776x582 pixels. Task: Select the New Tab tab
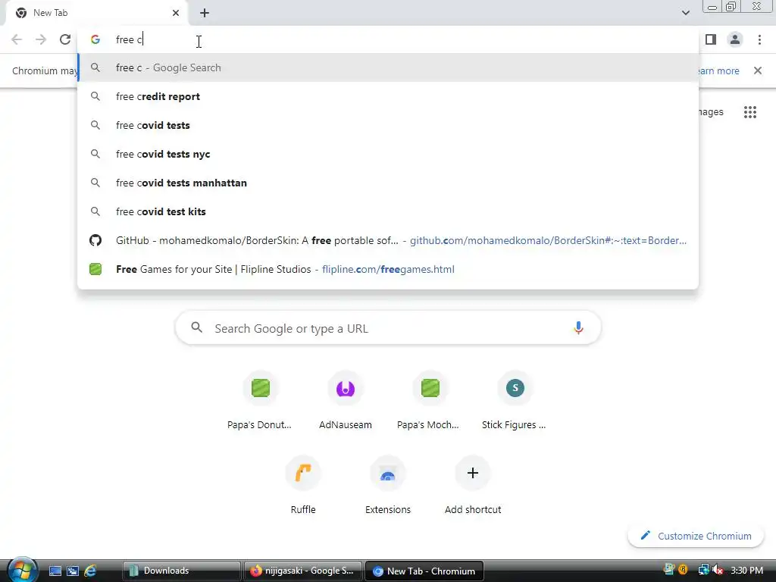[x=96, y=13]
